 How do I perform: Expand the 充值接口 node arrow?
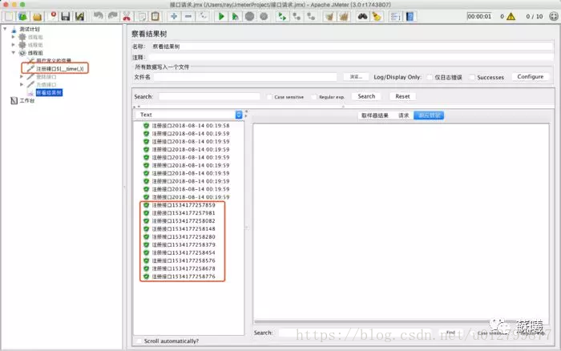22,84
